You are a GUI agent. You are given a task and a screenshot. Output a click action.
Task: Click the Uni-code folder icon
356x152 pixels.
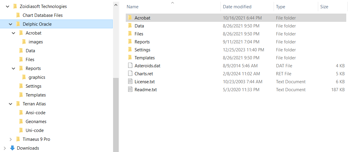pyautogui.click(x=21, y=130)
